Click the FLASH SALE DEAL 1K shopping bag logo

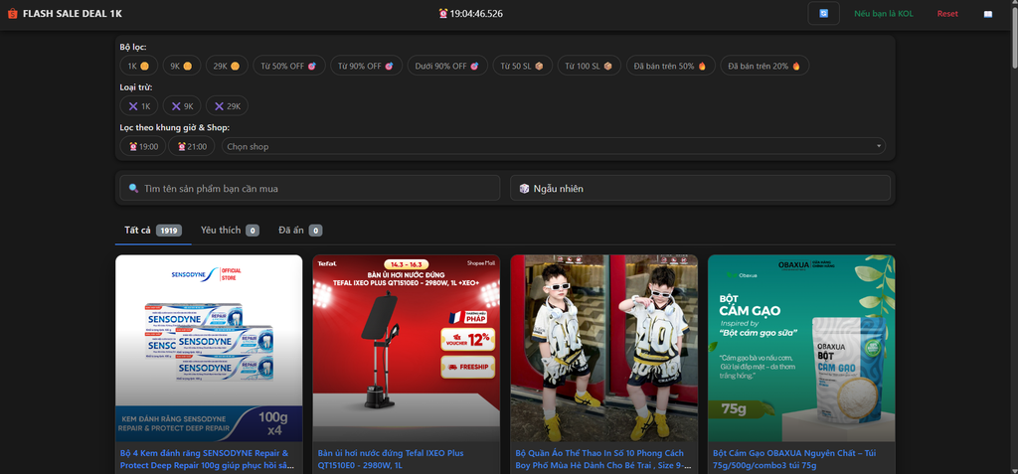[x=13, y=14]
